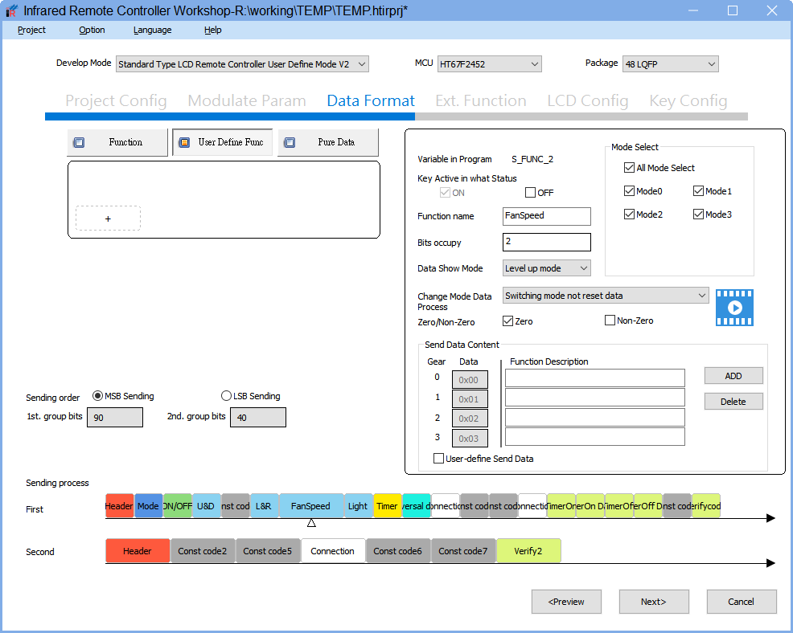Click the plus box to add item
This screenshot has height=633, width=793.
tap(108, 218)
